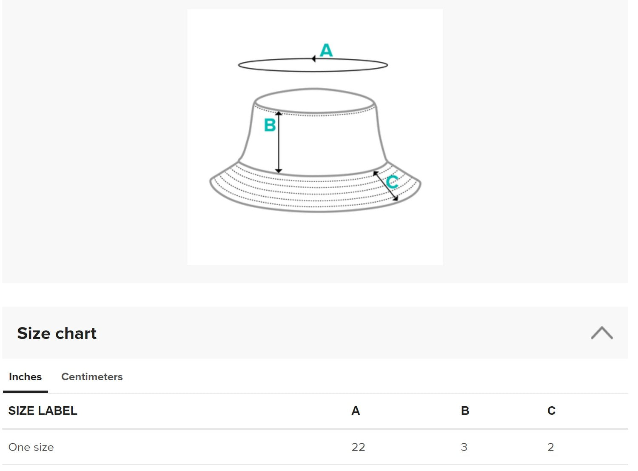Click the Size chart heading
This screenshot has width=638, height=471.
click(x=57, y=333)
